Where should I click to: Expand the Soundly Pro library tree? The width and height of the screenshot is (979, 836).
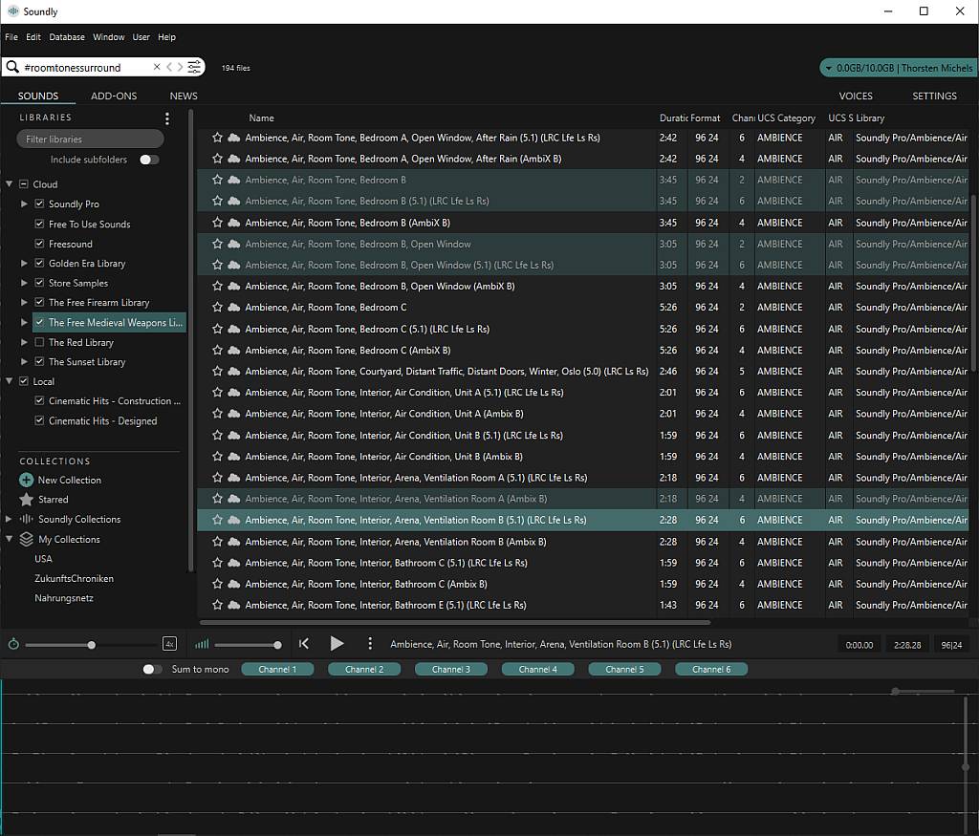[25, 204]
